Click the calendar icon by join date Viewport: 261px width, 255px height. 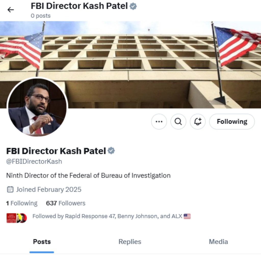[x=10, y=189]
